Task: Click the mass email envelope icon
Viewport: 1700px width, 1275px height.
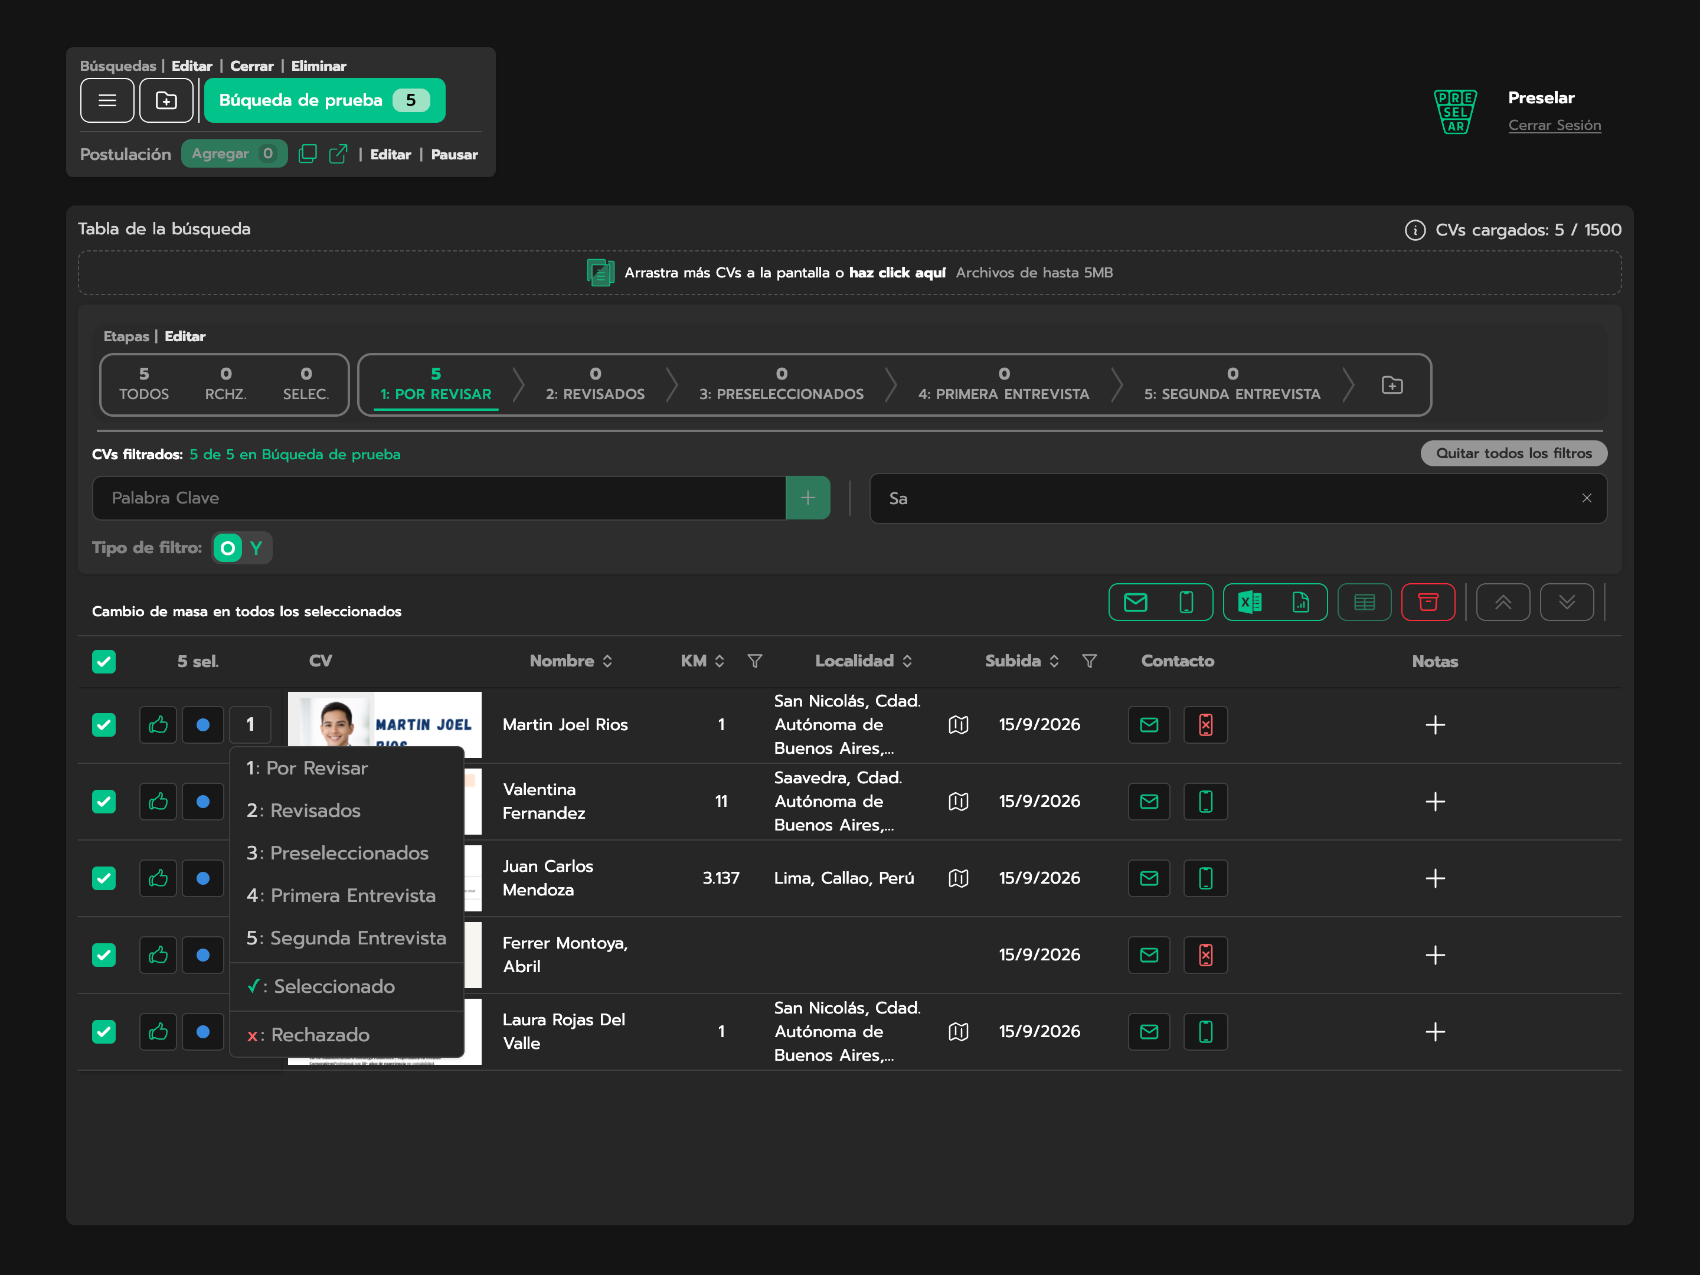Action: tap(1135, 603)
